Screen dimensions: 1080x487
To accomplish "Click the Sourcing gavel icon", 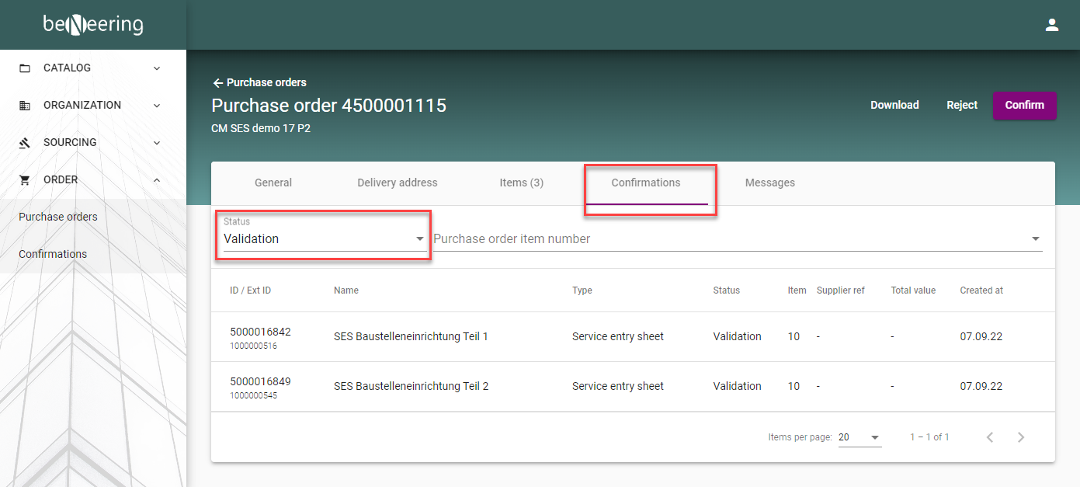I will point(25,143).
